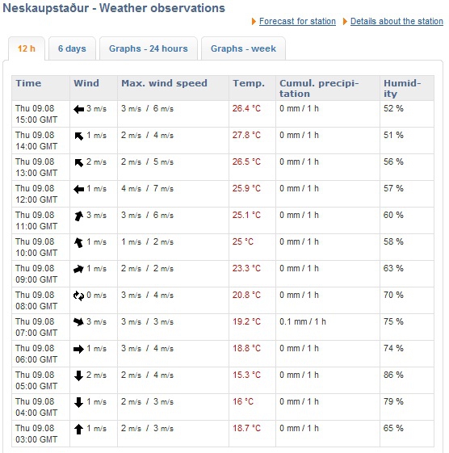Image resolution: width=449 pixels, height=453 pixels.
Task: Switch to the 6 days tab
Action: pyautogui.click(x=72, y=48)
